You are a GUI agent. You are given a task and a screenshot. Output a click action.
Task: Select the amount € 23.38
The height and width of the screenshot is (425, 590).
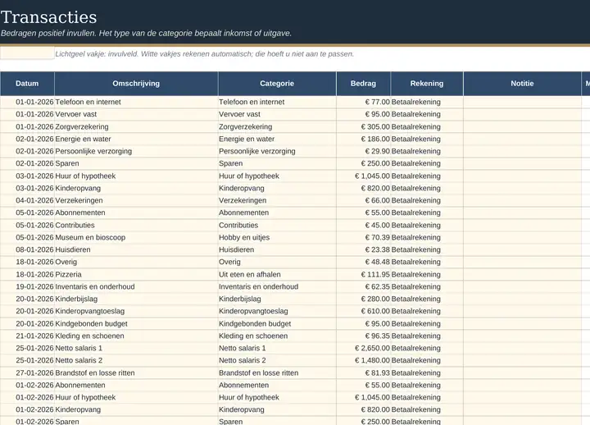coord(364,249)
